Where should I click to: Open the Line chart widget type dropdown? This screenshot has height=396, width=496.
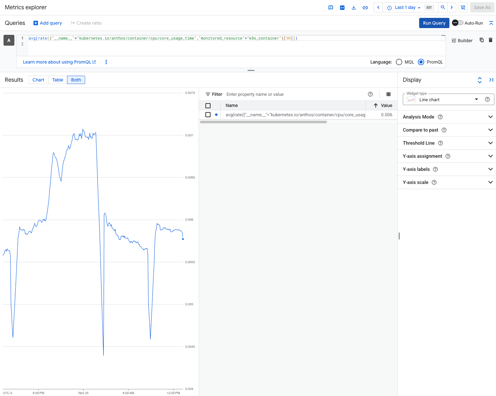[x=476, y=99]
